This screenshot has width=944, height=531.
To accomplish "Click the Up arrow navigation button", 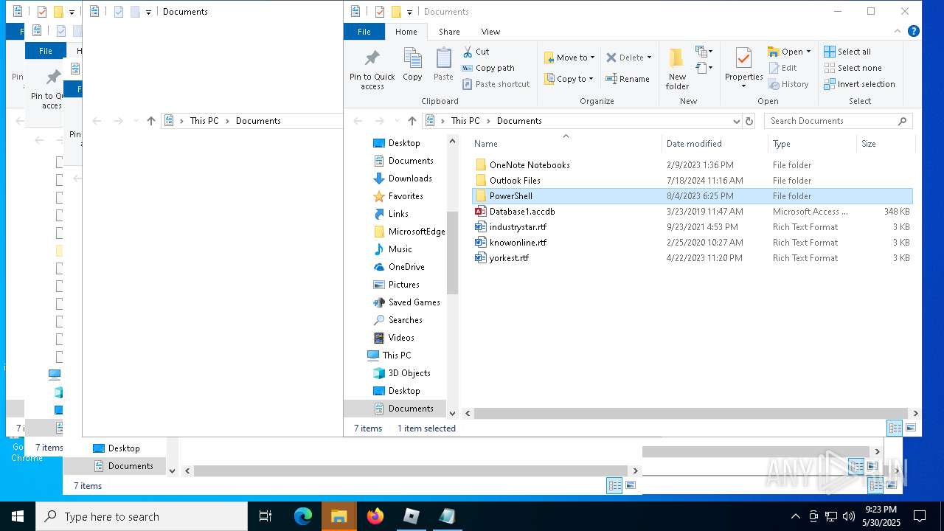I will (412, 121).
